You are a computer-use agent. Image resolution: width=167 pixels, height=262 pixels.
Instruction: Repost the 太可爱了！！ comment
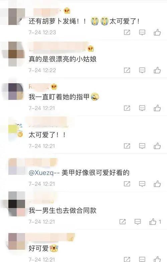point(127,146)
